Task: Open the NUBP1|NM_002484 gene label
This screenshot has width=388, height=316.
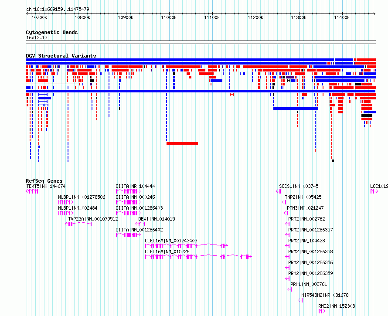Action: pos(78,208)
